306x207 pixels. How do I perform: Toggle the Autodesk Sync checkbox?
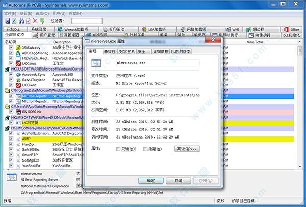[11, 74]
